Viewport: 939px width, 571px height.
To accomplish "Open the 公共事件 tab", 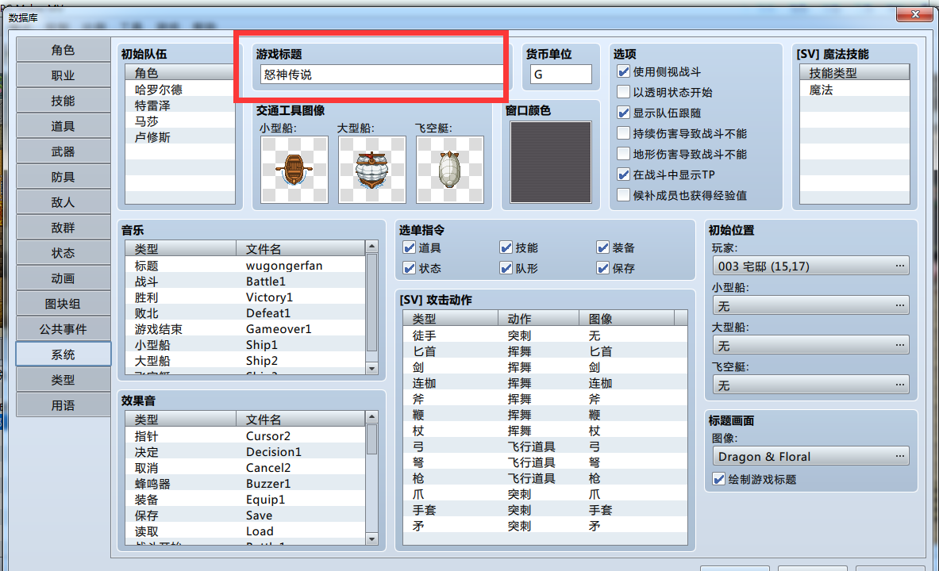I will pyautogui.click(x=63, y=329).
